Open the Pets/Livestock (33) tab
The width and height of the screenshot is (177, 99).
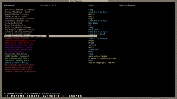coord(48,5)
